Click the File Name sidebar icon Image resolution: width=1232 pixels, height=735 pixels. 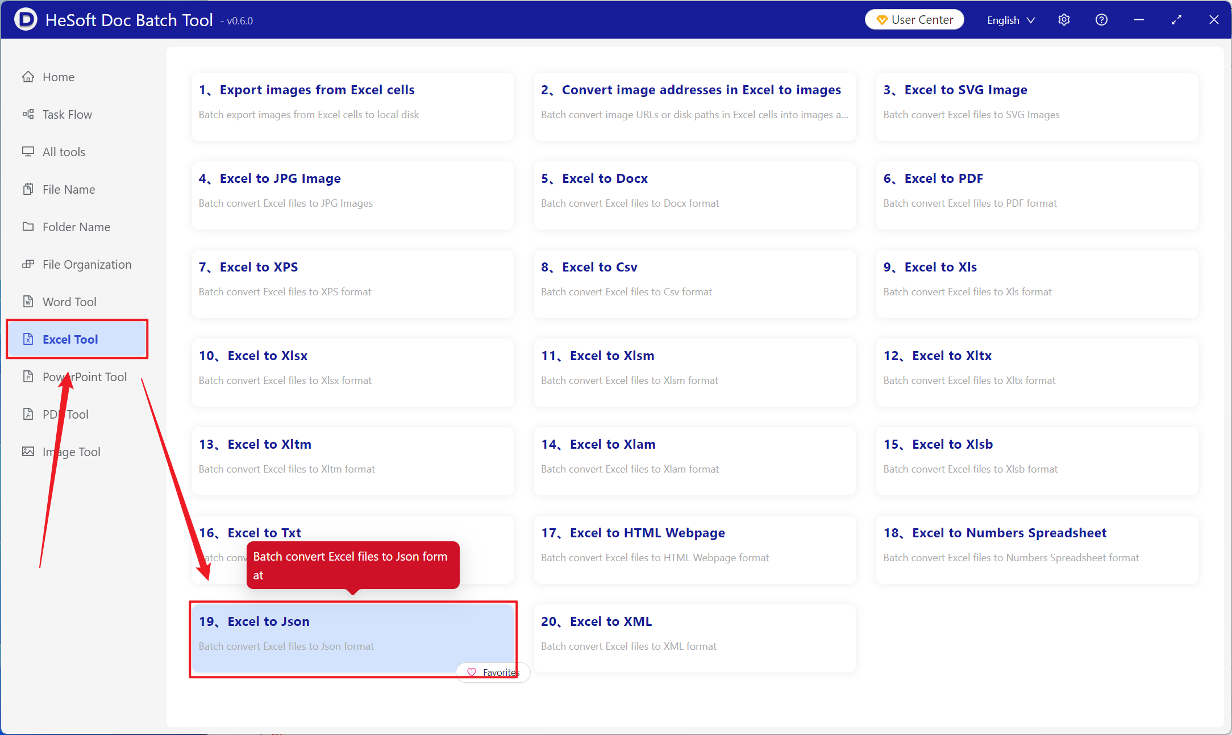(28, 189)
